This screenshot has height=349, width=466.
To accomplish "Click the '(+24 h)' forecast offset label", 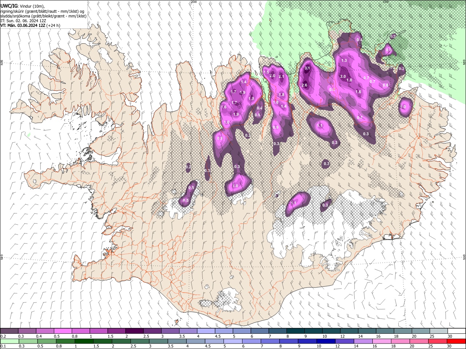I will pyautogui.click(x=53, y=25).
